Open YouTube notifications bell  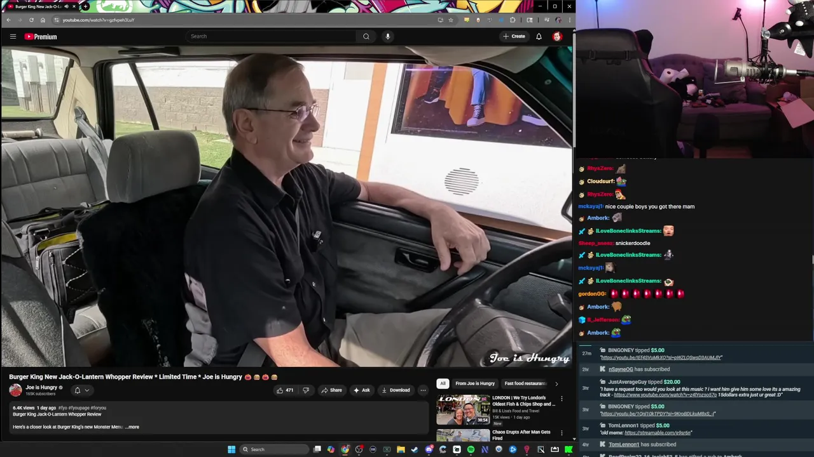(x=539, y=36)
